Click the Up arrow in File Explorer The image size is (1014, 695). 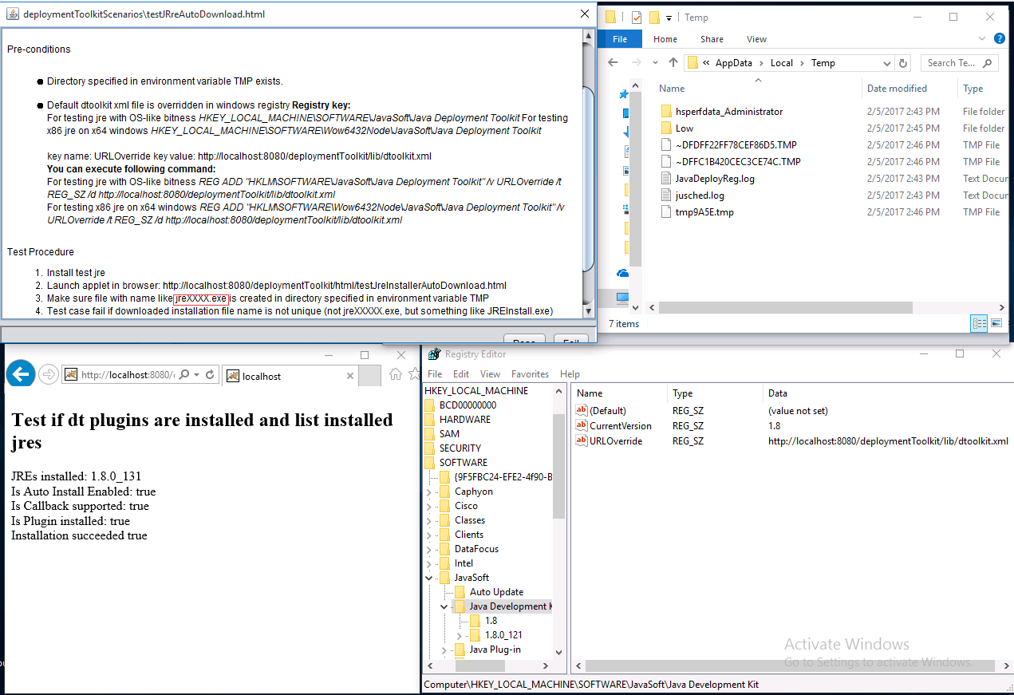tap(673, 63)
